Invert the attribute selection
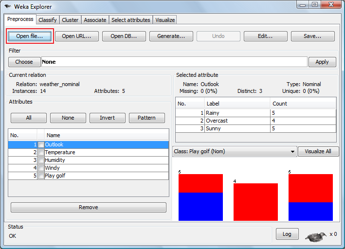The image size is (345, 249). click(x=108, y=118)
